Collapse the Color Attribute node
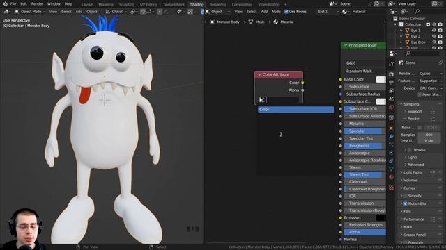This screenshot has height=250, width=446. (259, 74)
